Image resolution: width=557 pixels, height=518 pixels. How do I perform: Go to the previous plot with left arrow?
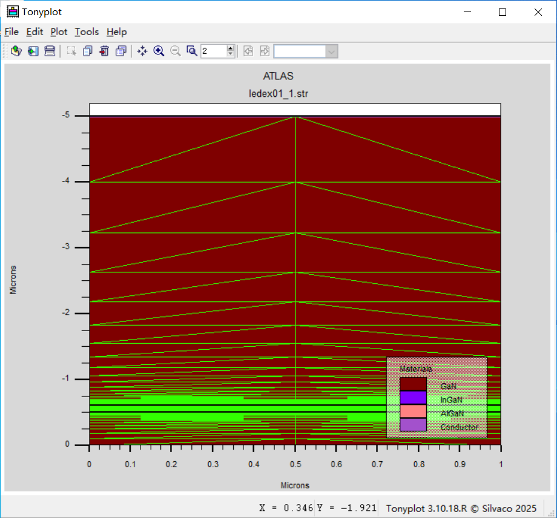(x=248, y=51)
